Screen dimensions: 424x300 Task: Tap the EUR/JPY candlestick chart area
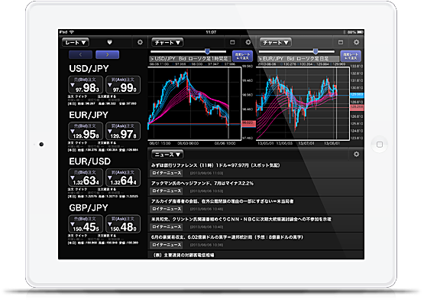pyautogui.click(x=303, y=103)
